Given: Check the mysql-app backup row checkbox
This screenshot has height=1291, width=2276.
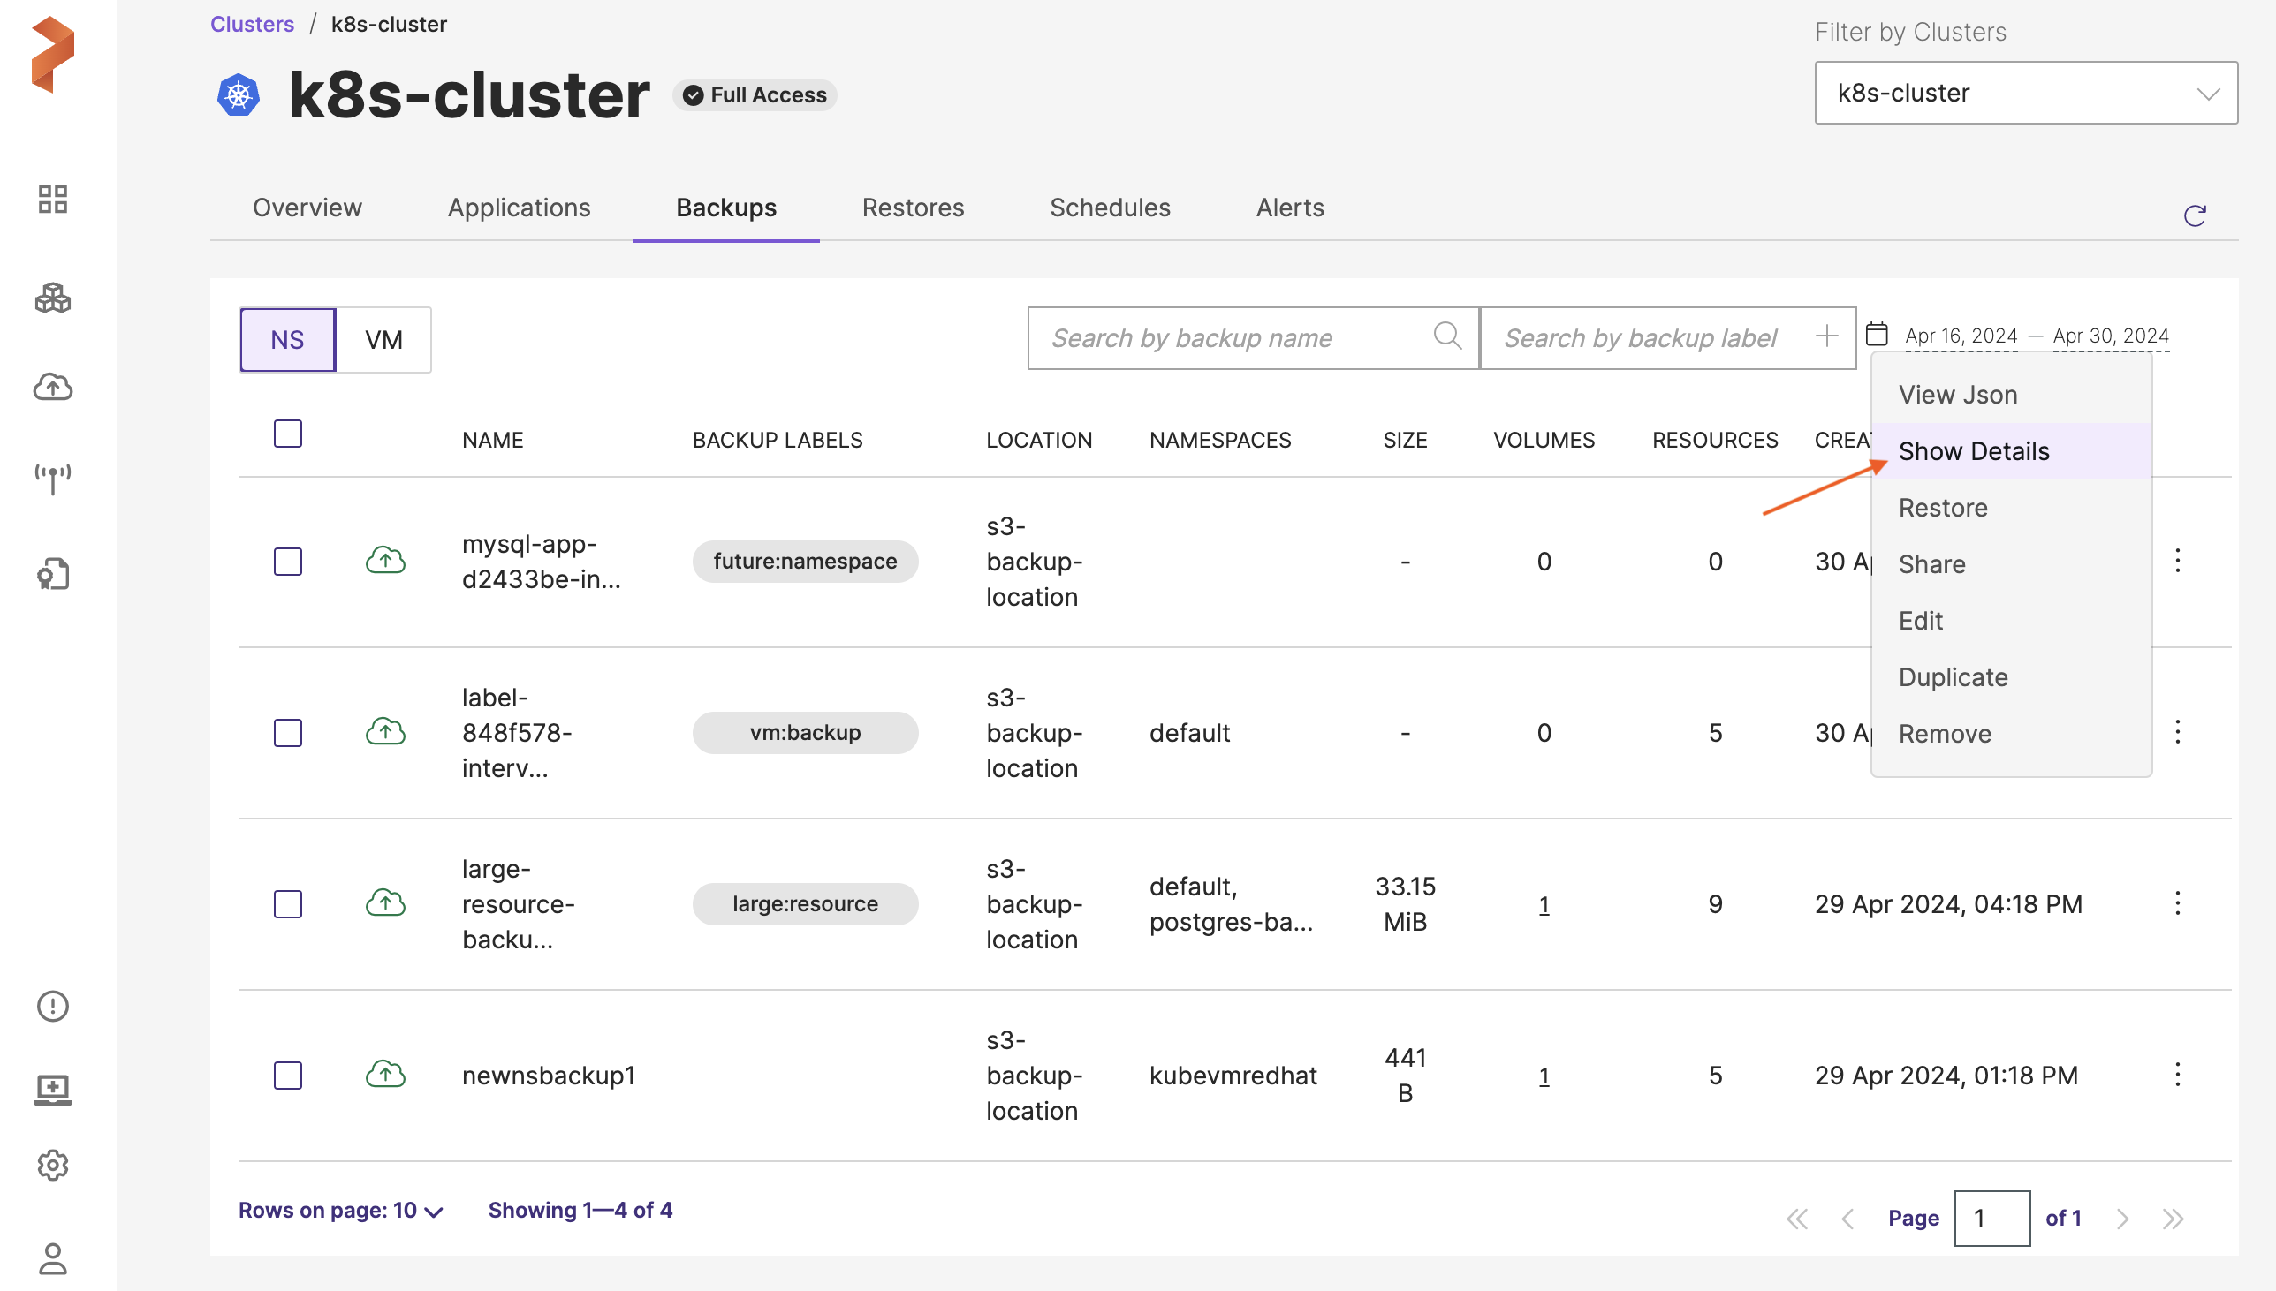Looking at the screenshot, I should tap(287, 562).
